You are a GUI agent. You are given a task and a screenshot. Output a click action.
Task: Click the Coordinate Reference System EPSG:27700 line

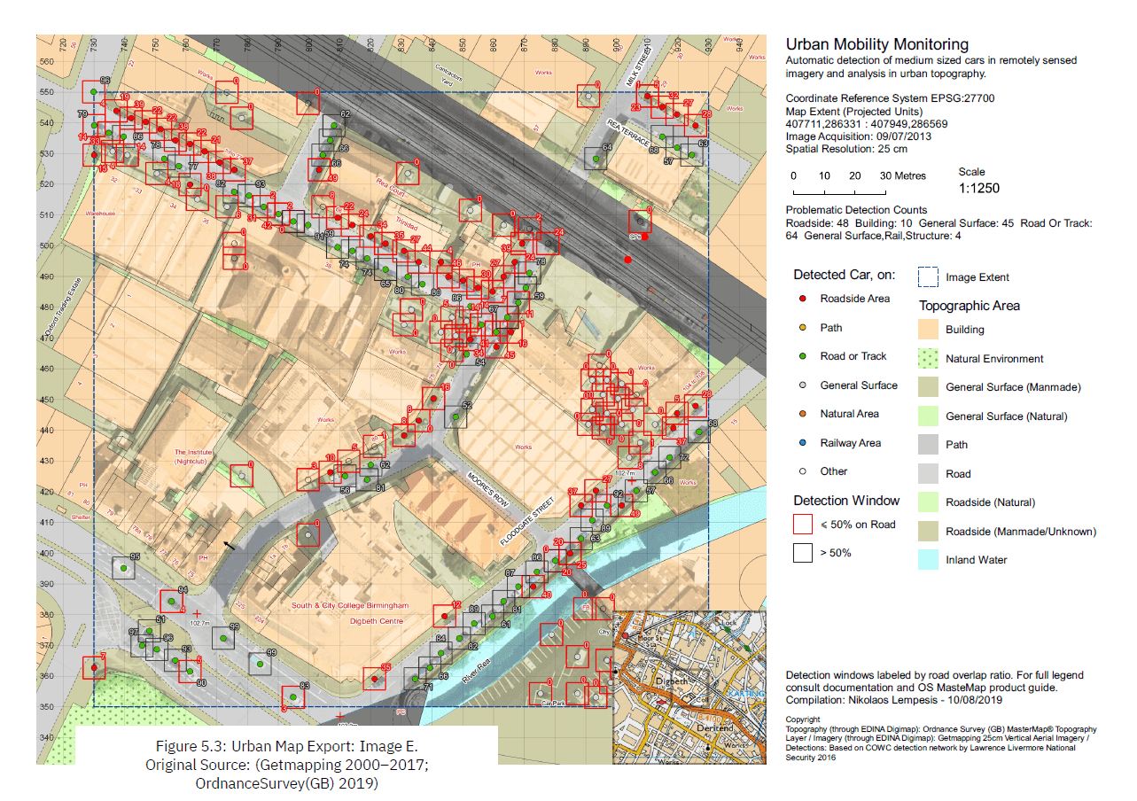[890, 98]
